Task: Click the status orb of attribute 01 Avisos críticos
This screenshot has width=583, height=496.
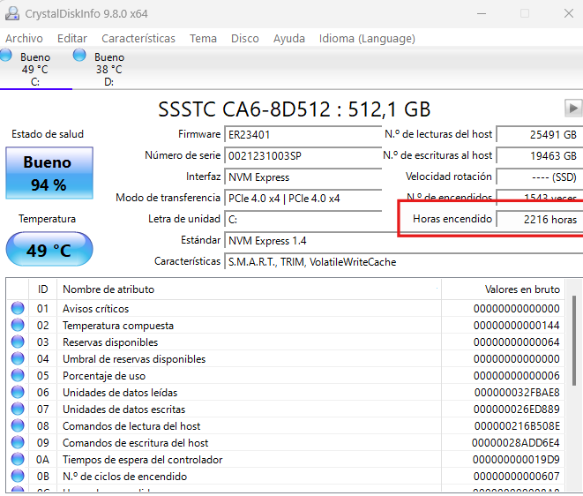Action: pyautogui.click(x=18, y=308)
